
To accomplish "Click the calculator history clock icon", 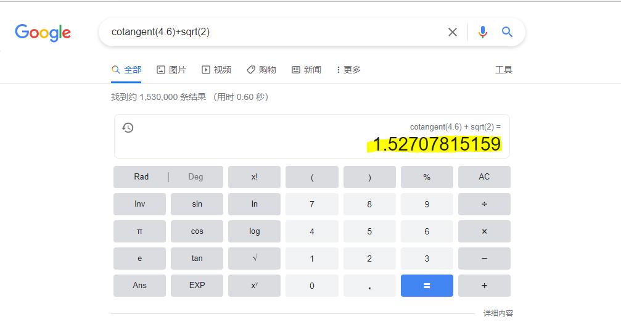I will point(128,128).
